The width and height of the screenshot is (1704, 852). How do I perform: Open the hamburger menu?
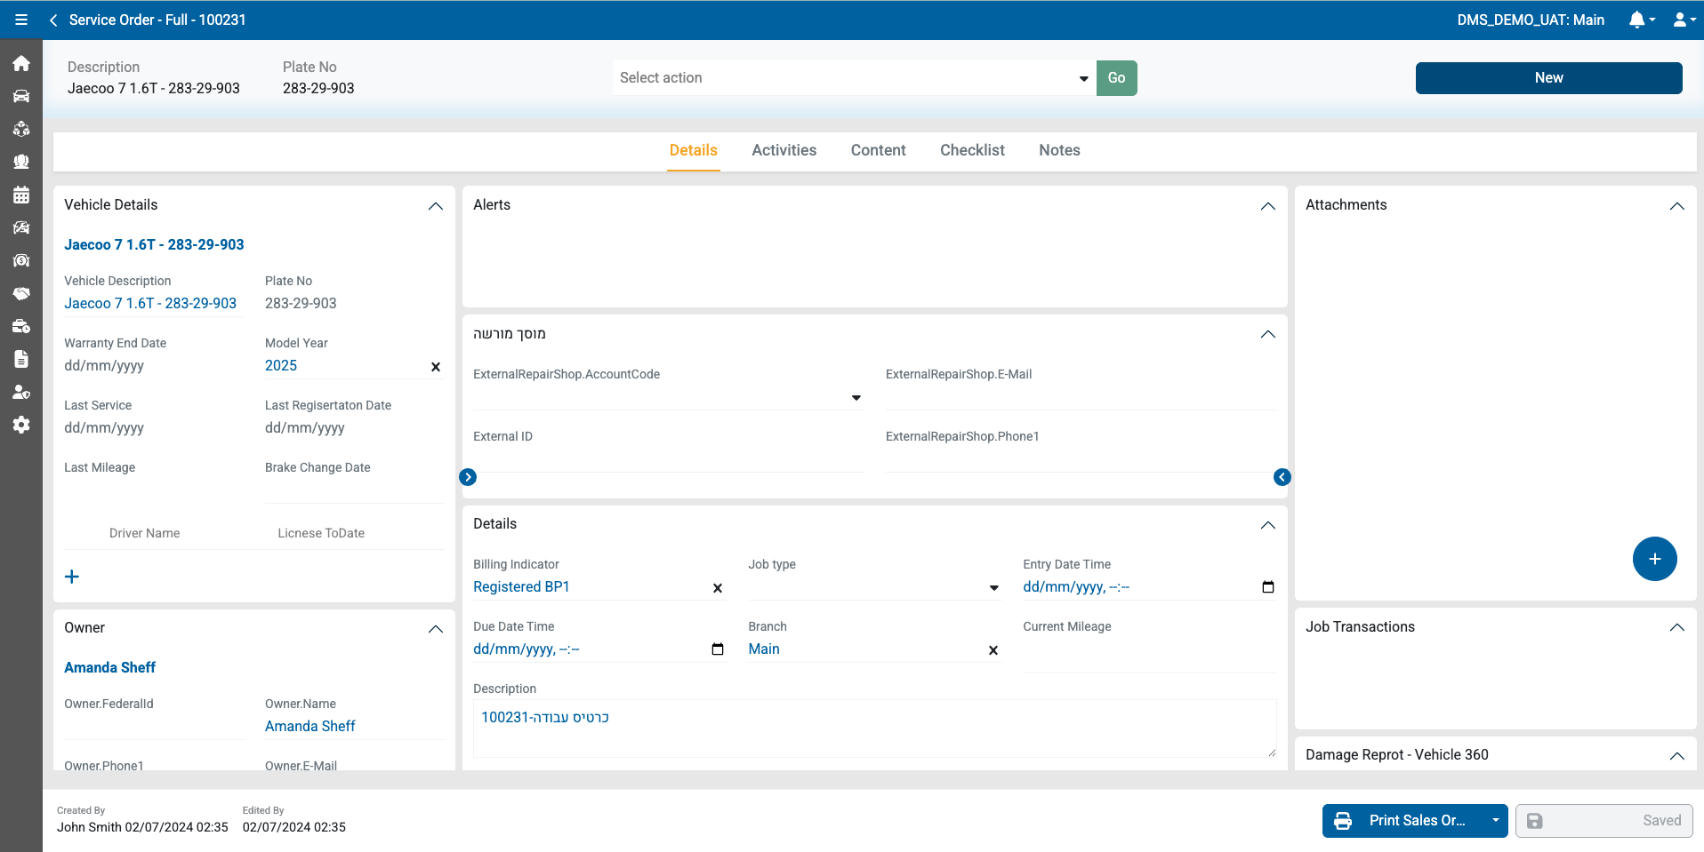(x=21, y=20)
